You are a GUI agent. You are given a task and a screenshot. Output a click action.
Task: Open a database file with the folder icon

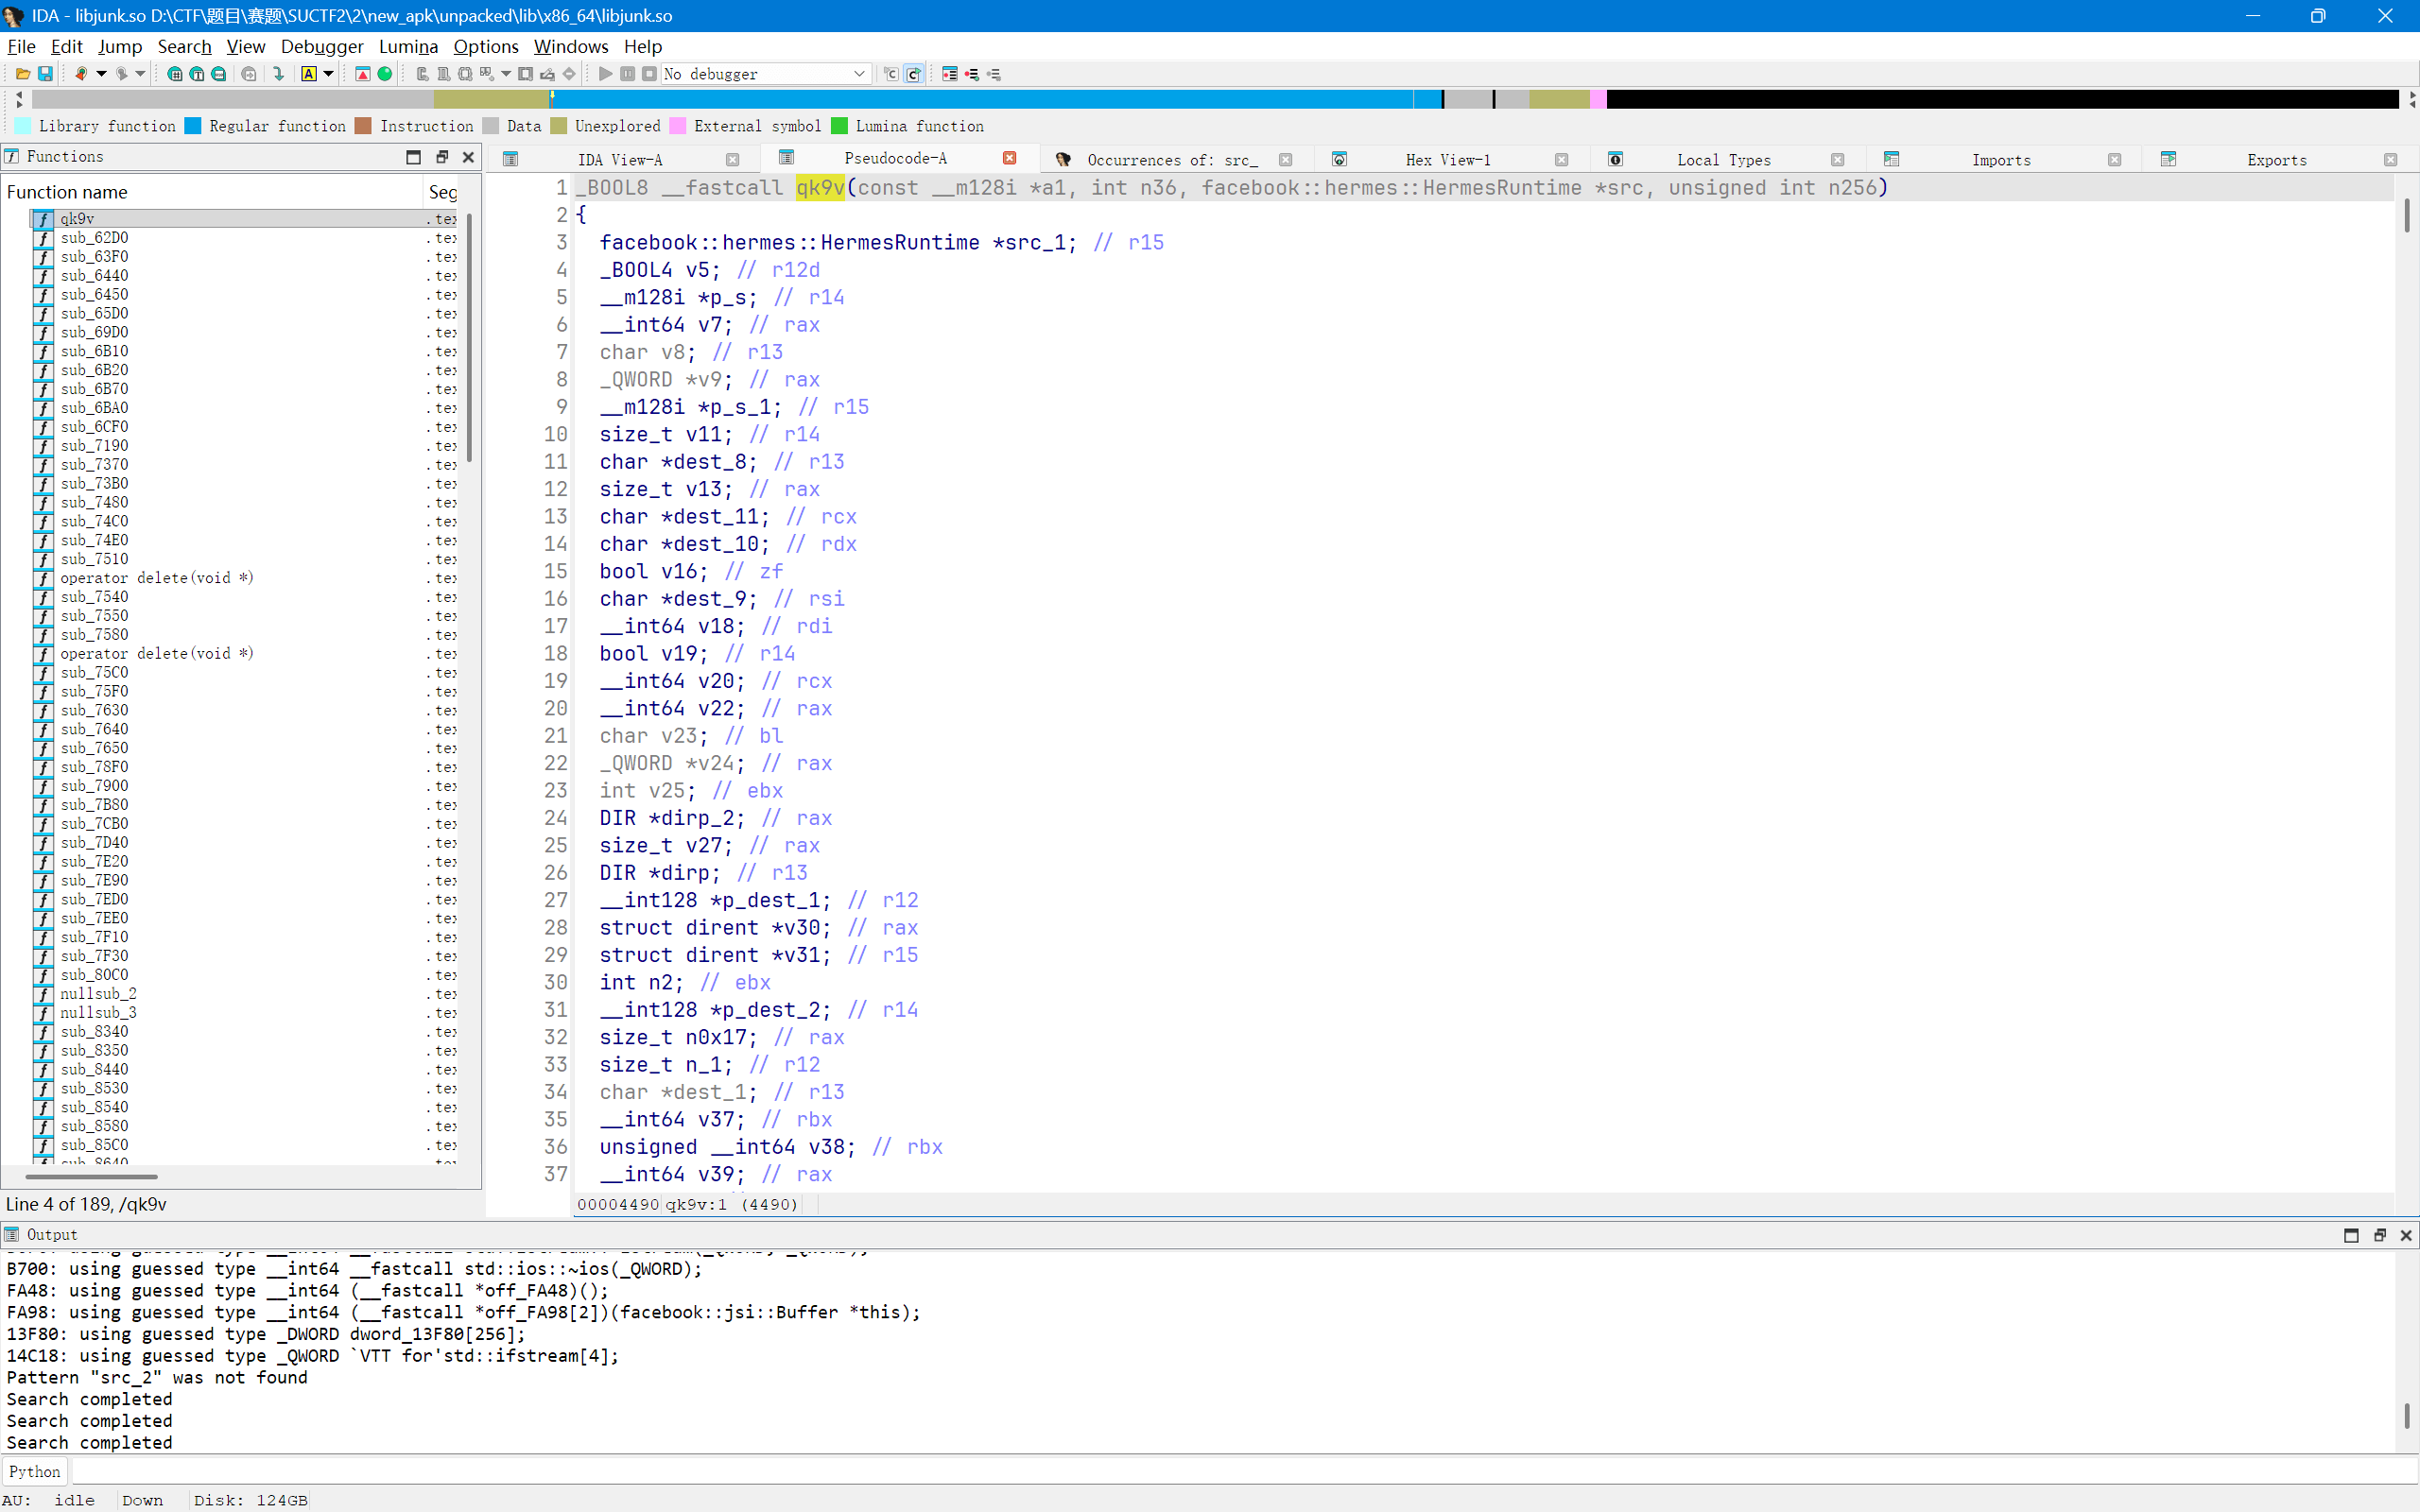21,74
